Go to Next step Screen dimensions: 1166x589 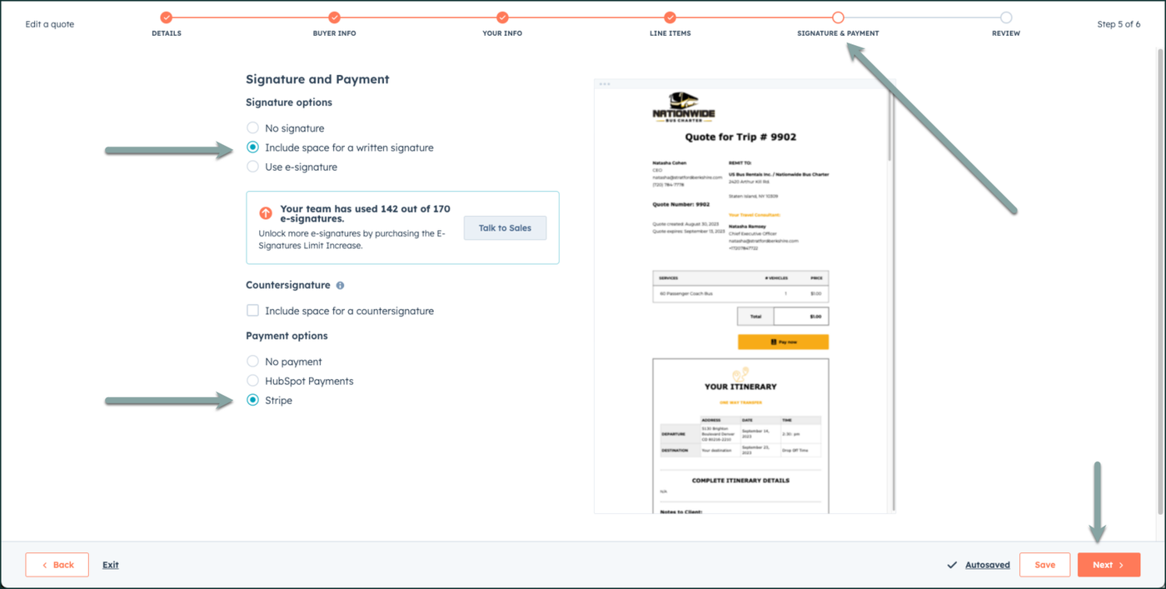tap(1109, 565)
